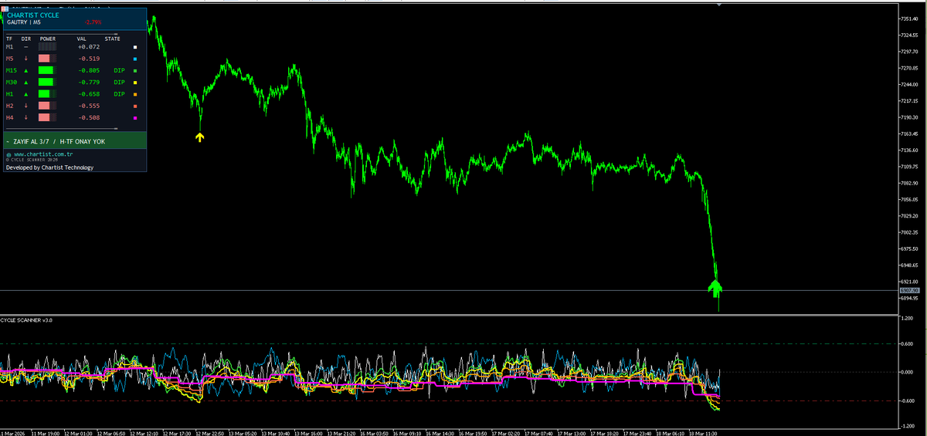Viewport: 927px width, 436px height.
Task: Click the orange H1 color square
Action: coord(135,94)
